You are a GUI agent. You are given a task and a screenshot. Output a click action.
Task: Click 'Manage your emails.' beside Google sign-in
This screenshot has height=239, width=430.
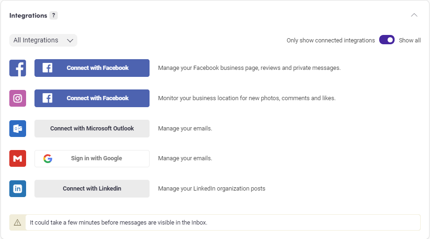185,158
